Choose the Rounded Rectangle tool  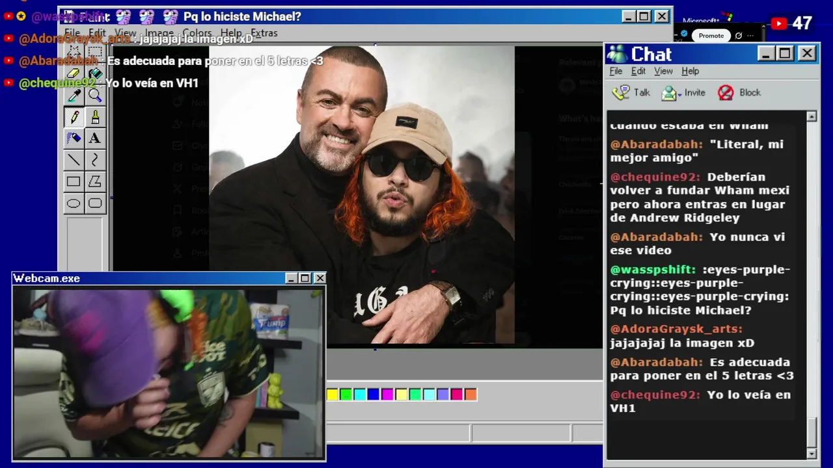(x=95, y=203)
